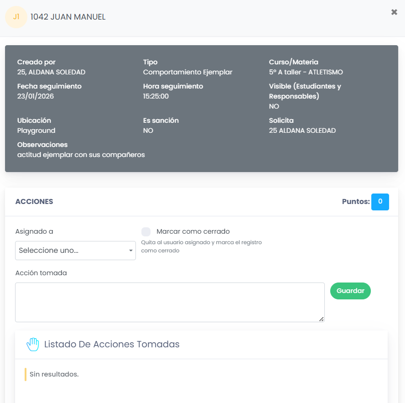Click the Fecha seguimiento date 23/01/2026

(36, 96)
